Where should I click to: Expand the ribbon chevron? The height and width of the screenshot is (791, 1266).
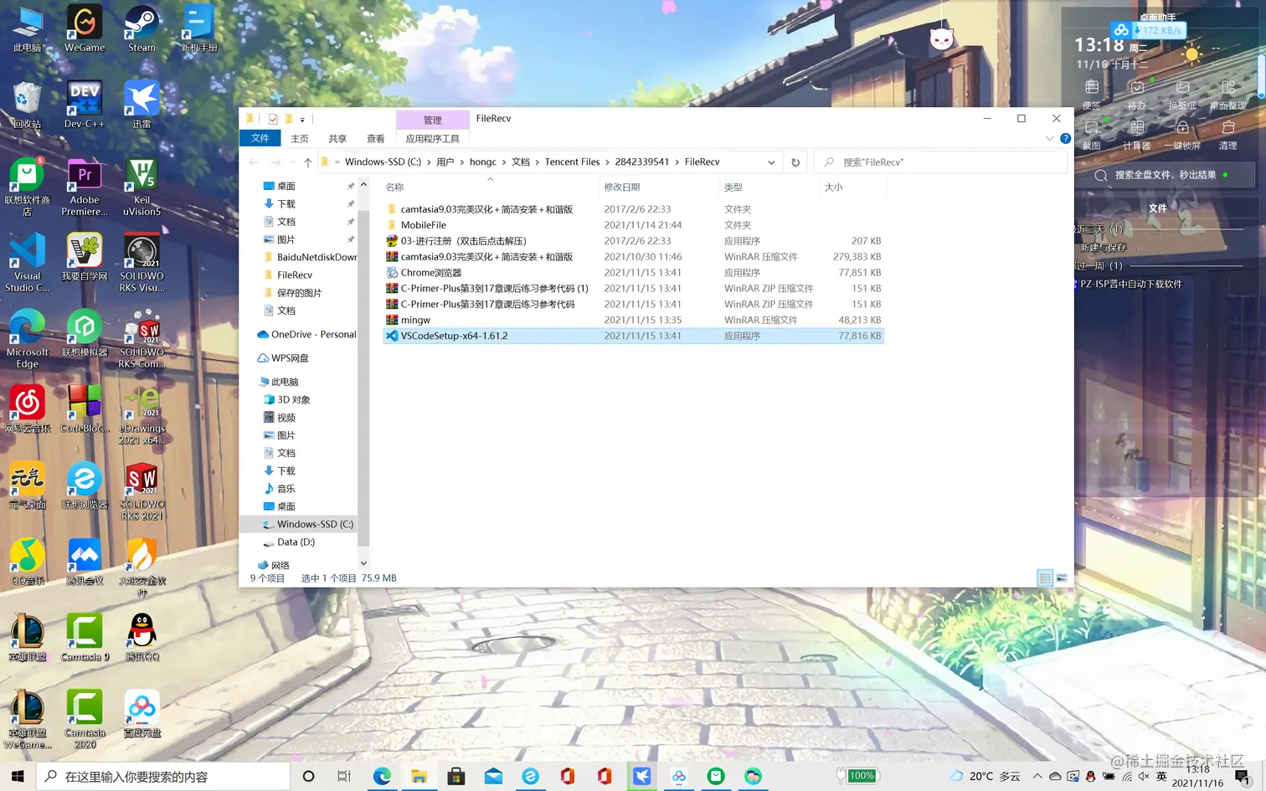click(1049, 139)
